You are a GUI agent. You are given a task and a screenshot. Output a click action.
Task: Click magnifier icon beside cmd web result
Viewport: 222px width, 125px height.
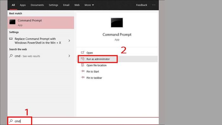(11, 56)
